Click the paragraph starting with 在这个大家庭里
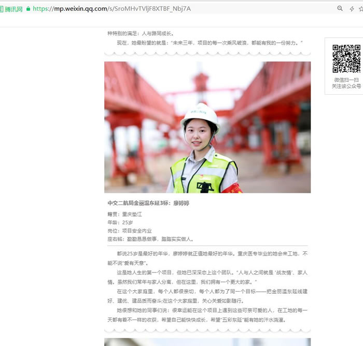 [x=207, y=296]
